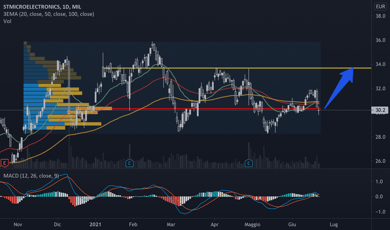Click the Mar label on time axis
The width and height of the screenshot is (390, 230).
click(171, 225)
